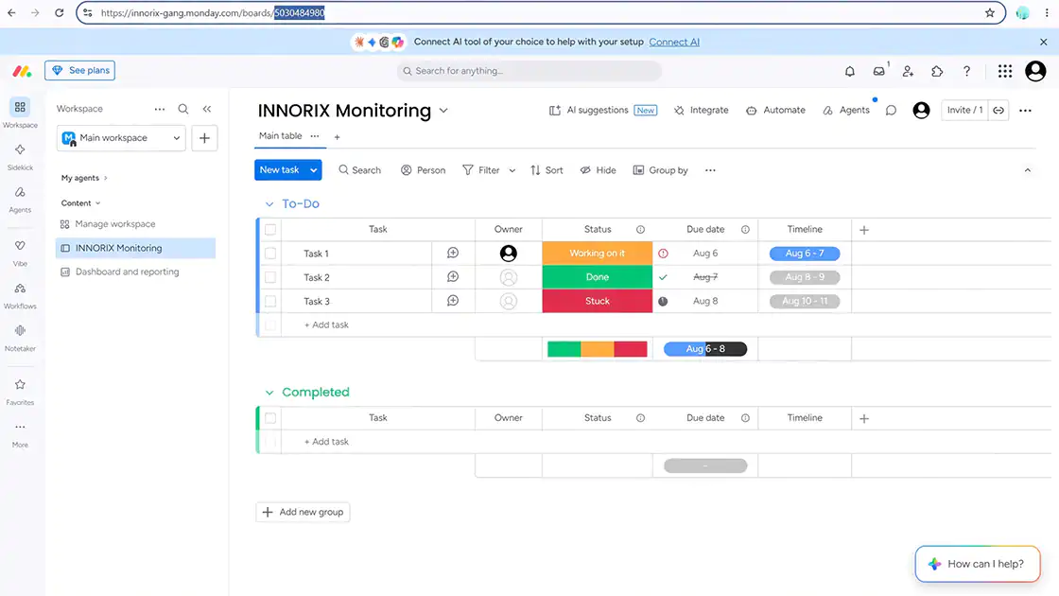This screenshot has height=596, width=1059.
Task: Open Agents in the left rail
Action: pos(20,200)
